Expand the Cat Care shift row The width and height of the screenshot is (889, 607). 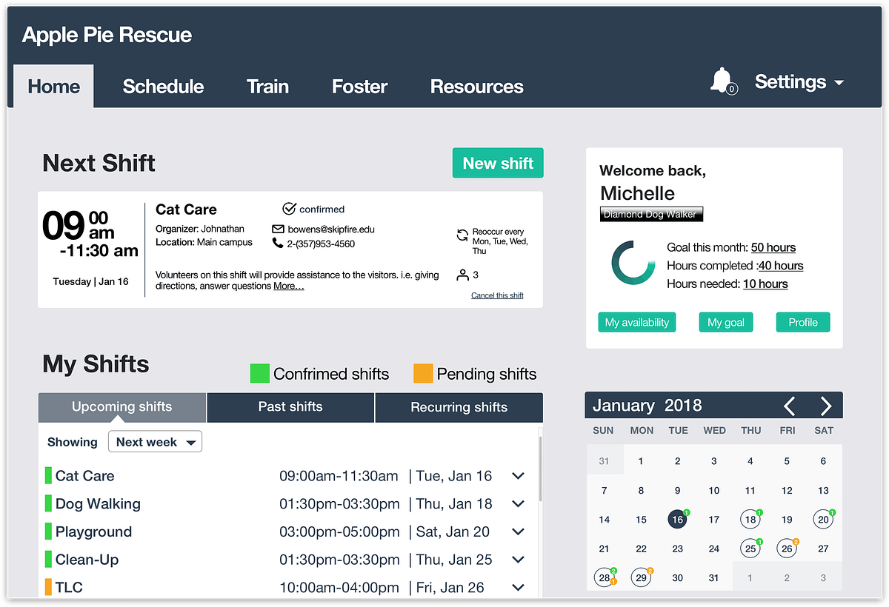pos(518,476)
